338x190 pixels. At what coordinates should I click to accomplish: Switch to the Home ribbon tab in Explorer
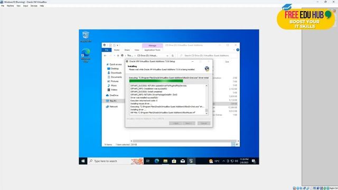click(x=117, y=50)
